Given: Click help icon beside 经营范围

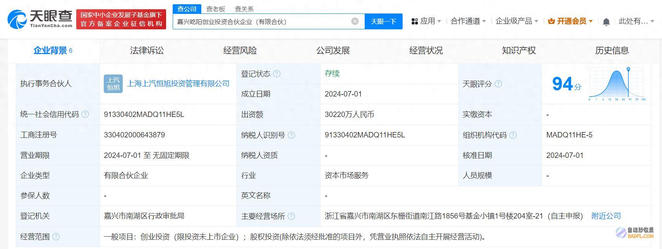Looking at the screenshot, I should (x=56, y=237).
